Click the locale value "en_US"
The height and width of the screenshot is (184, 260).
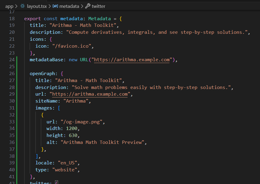point(67,163)
